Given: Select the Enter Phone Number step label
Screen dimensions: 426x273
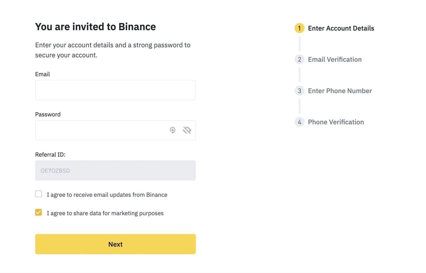Looking at the screenshot, I should tap(340, 91).
